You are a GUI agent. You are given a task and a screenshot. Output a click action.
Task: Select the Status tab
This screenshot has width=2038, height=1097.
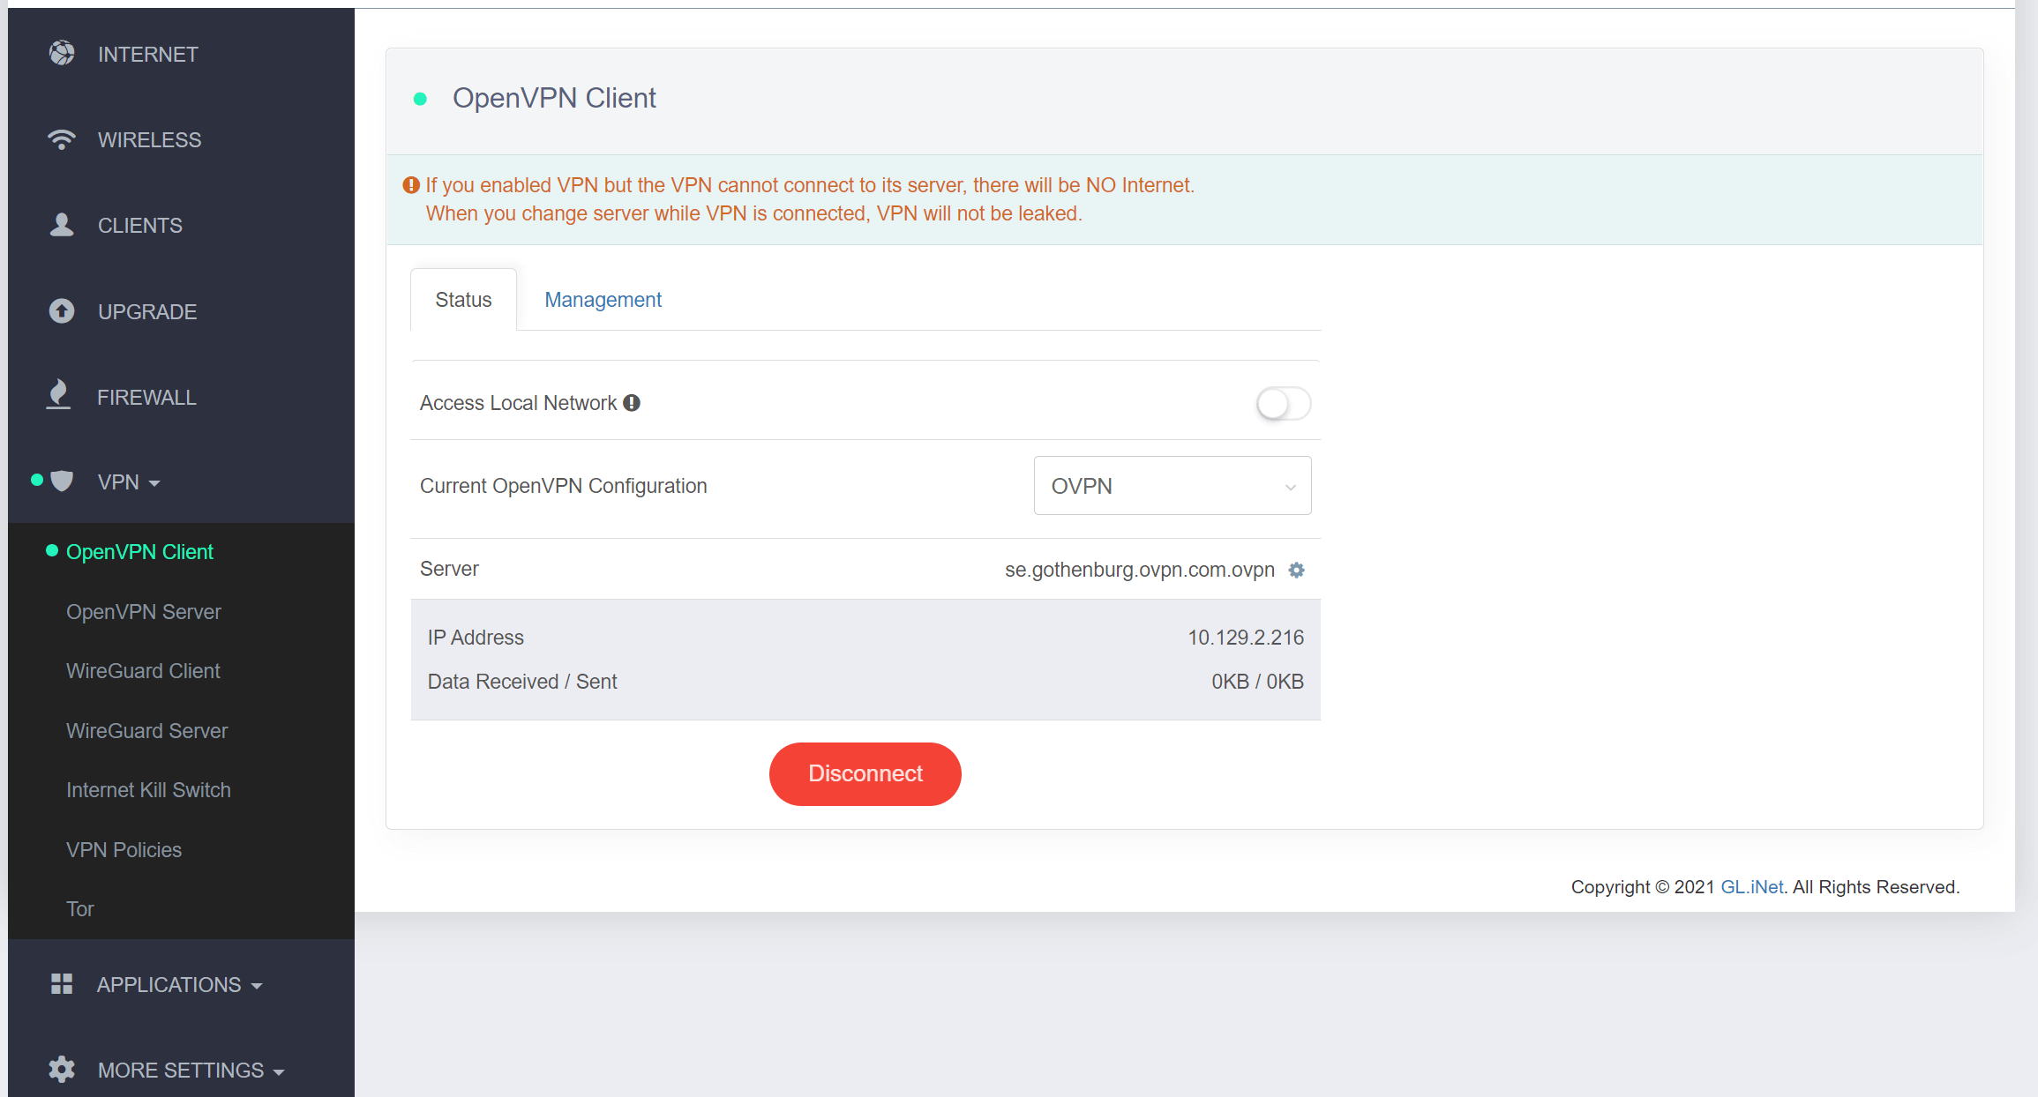click(x=463, y=300)
